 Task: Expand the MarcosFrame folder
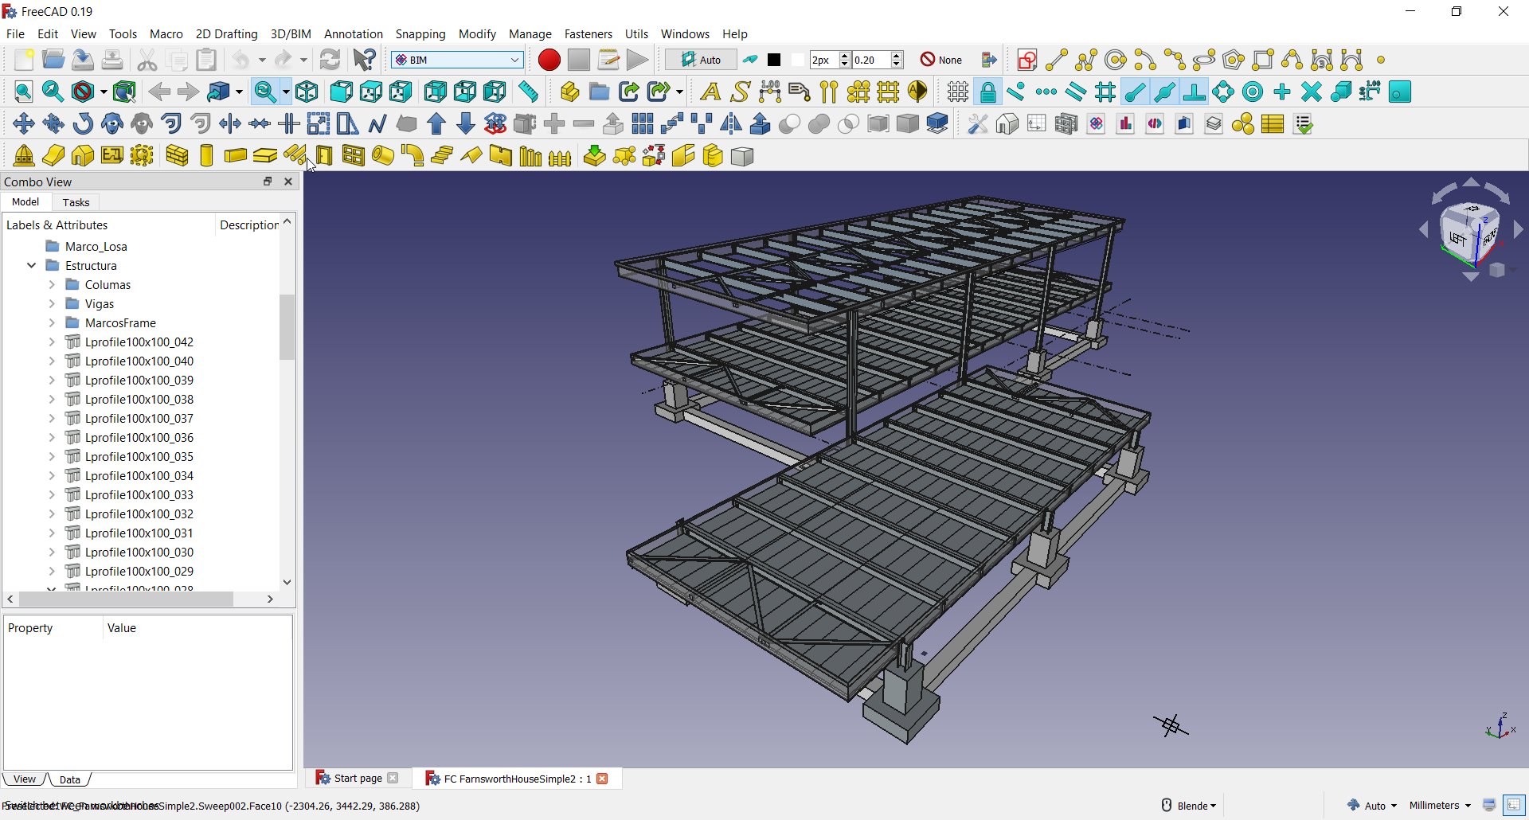point(52,323)
